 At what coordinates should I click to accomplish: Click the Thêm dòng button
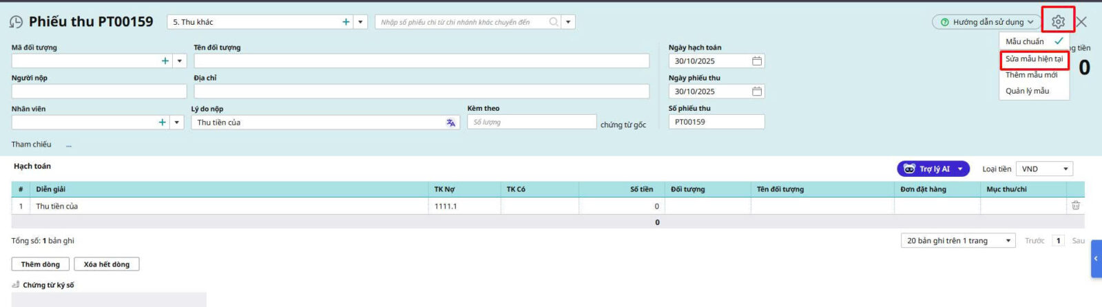pos(40,264)
